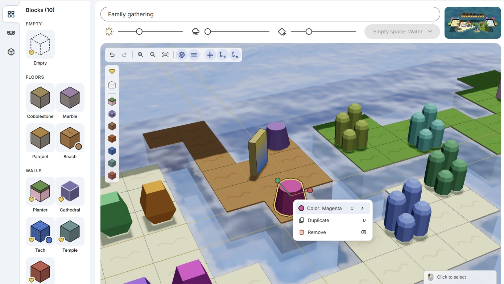The height and width of the screenshot is (284, 504).
Task: Open the Empty space: Water dropdown
Action: pos(402,32)
